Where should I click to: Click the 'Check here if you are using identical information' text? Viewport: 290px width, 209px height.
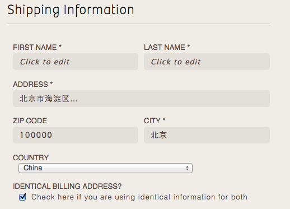139,197
